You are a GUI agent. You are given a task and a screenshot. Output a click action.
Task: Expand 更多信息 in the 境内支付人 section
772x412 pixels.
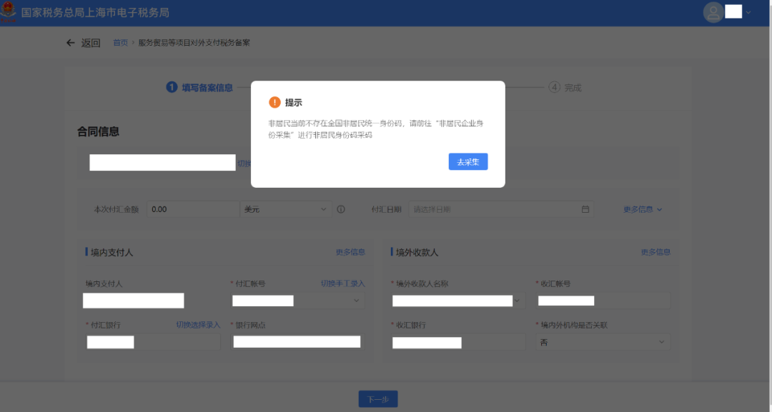click(349, 252)
